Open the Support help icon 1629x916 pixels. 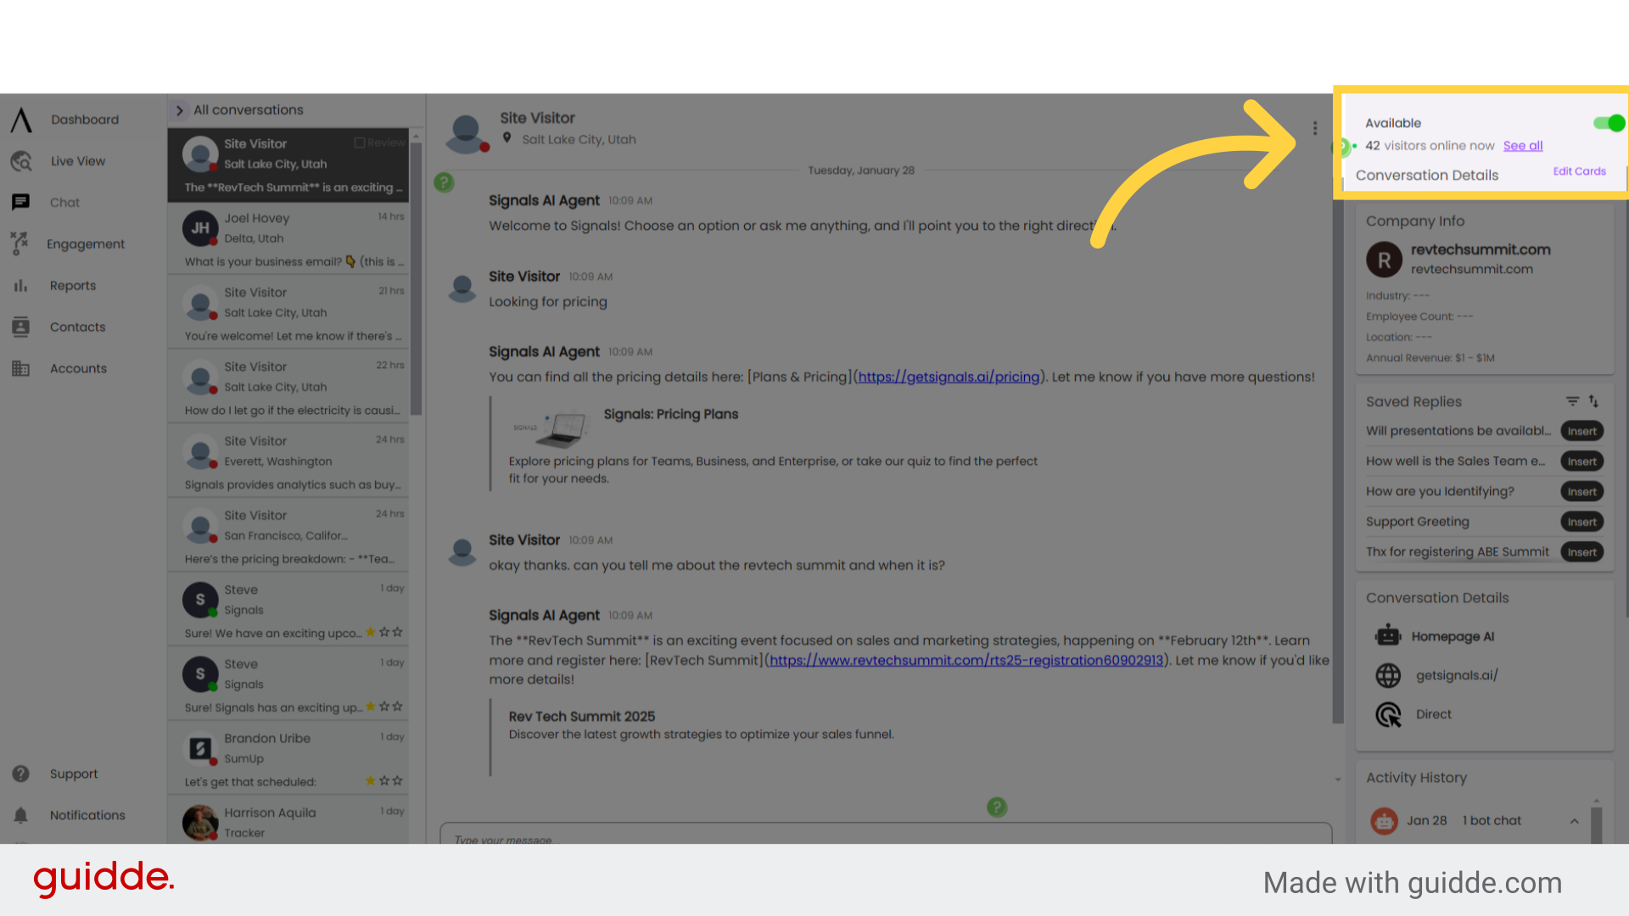point(21,774)
